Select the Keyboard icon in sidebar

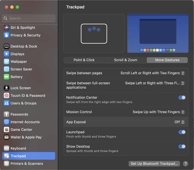[7, 148]
